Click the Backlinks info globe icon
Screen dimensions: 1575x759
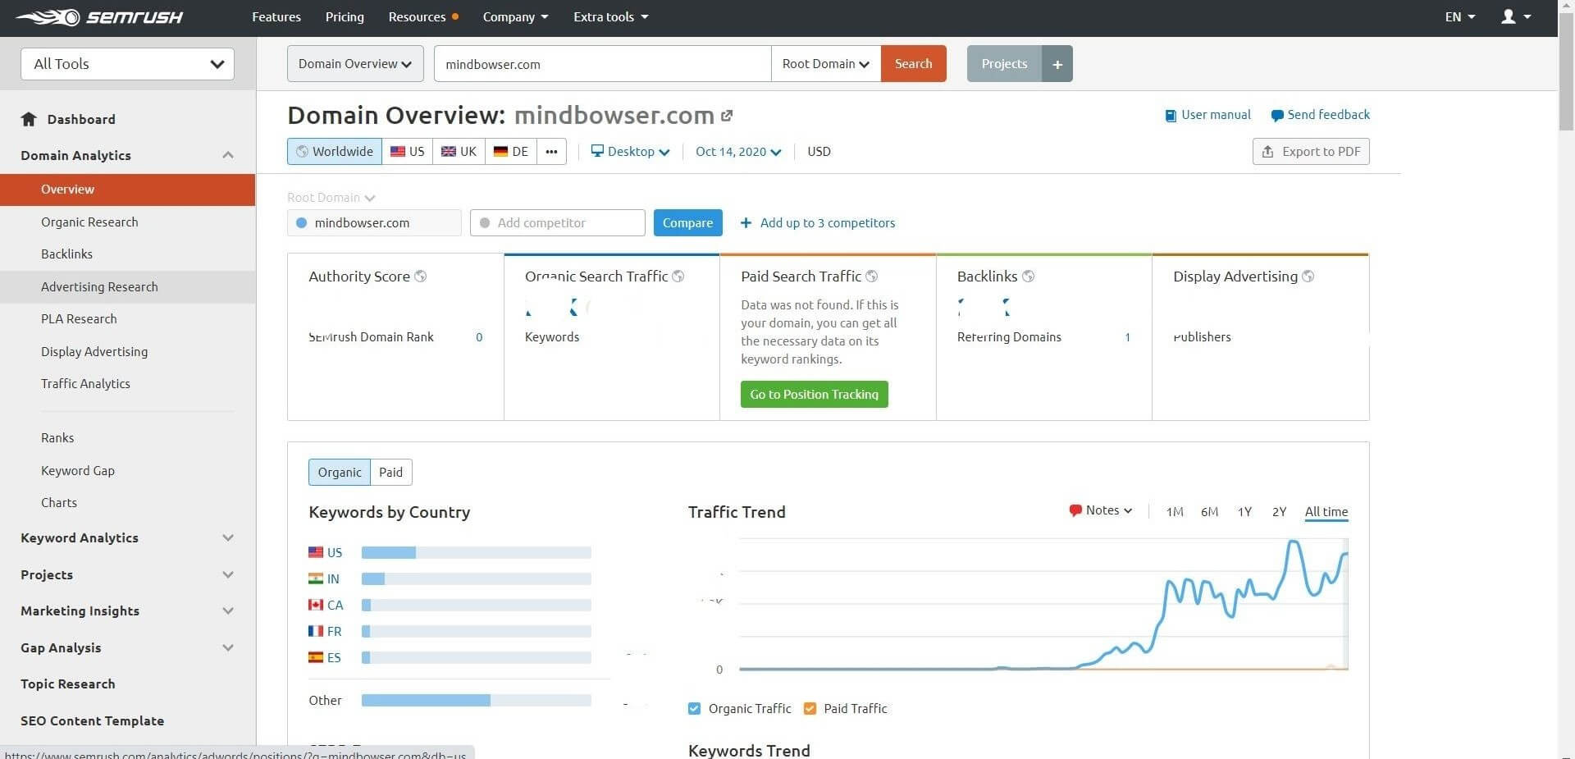click(x=1028, y=277)
